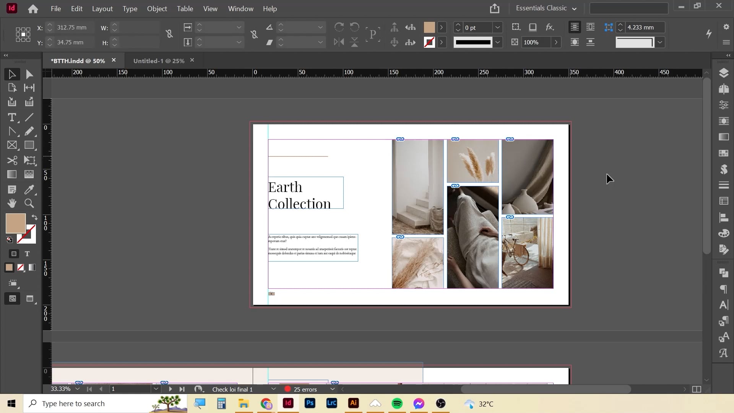
Task: Open the Pages panel icon
Action: (x=723, y=89)
